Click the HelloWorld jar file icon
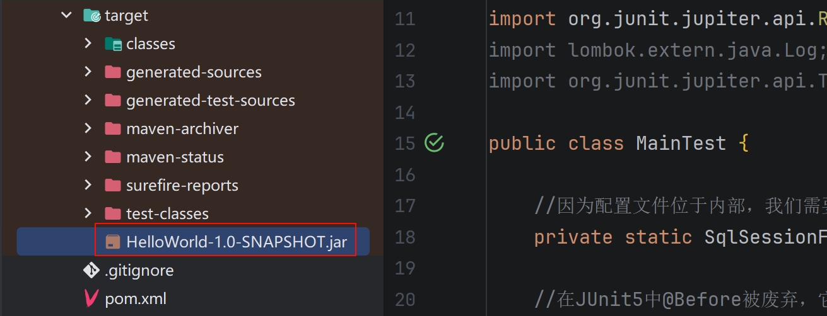The height and width of the screenshot is (316, 827). coord(113,242)
